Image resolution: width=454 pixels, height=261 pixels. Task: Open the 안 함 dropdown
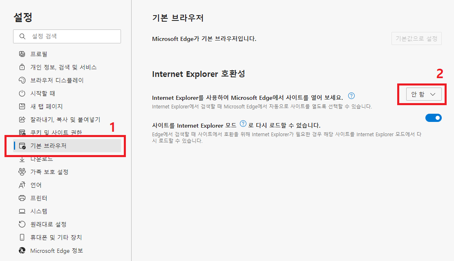click(424, 94)
